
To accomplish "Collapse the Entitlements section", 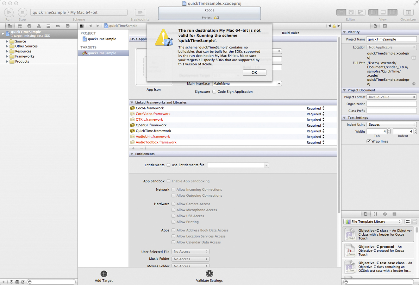I will pos(132,154).
